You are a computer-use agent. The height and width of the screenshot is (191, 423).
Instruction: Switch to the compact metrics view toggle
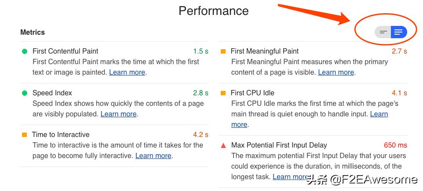[x=383, y=32]
